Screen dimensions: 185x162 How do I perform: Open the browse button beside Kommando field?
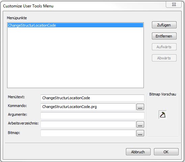(140, 107)
